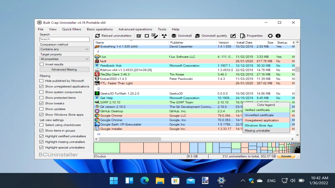Enable Show updates checkbox
This screenshot has width=335, height=188.
pos(42,109)
